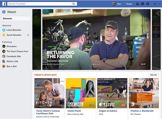Open Curtis Stone's Curious Cauliflower Dish
The width and height of the screenshot is (162, 119).
(48, 112)
